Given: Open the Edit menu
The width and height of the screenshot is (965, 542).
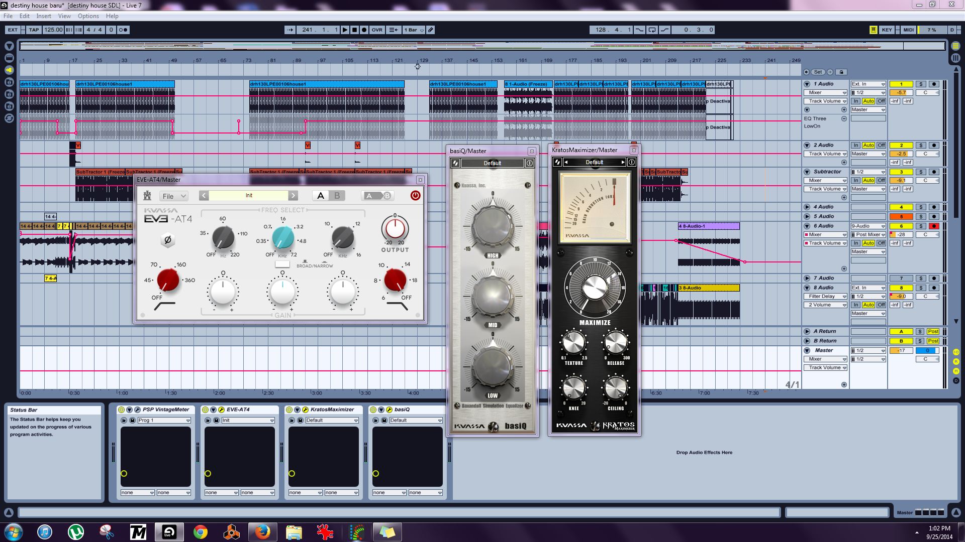Looking at the screenshot, I should pyautogui.click(x=24, y=16).
